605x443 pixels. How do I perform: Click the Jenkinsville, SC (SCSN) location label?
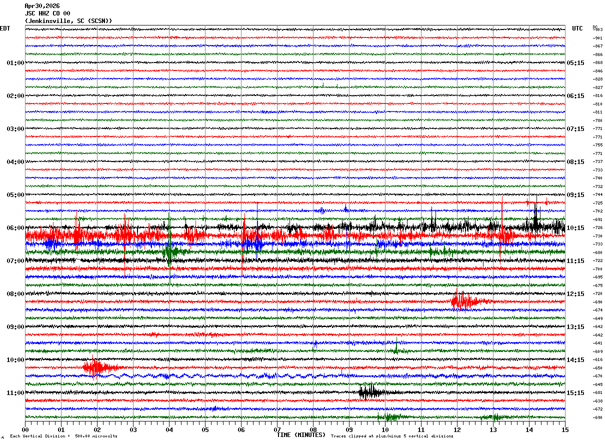(68, 21)
